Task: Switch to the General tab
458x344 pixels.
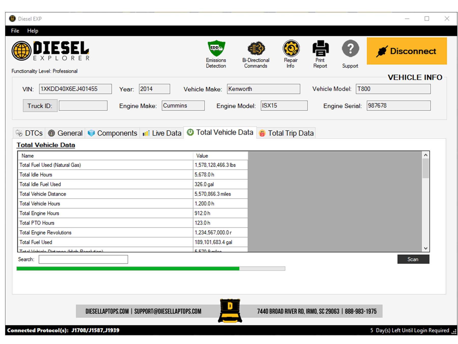Action: 65,133
